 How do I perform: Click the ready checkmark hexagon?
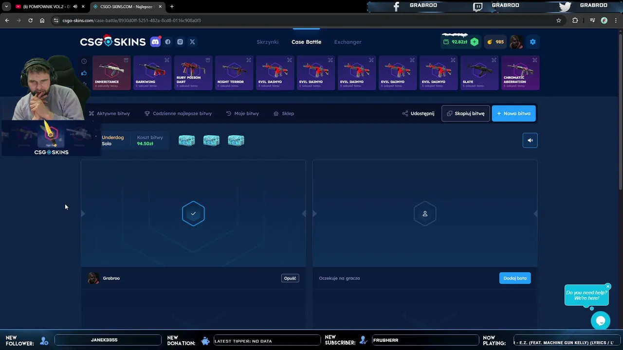tap(193, 213)
